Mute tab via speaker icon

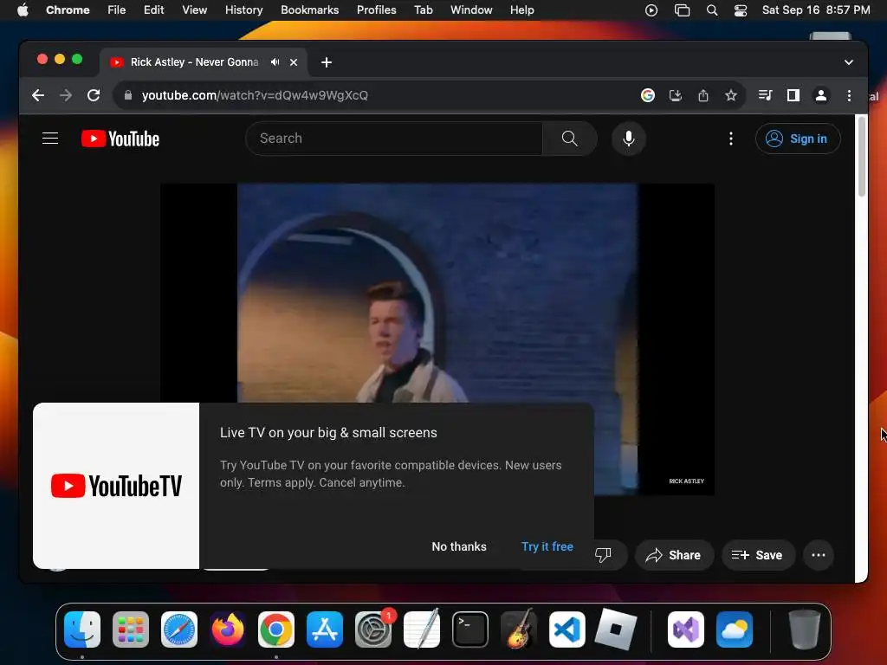[x=275, y=62]
